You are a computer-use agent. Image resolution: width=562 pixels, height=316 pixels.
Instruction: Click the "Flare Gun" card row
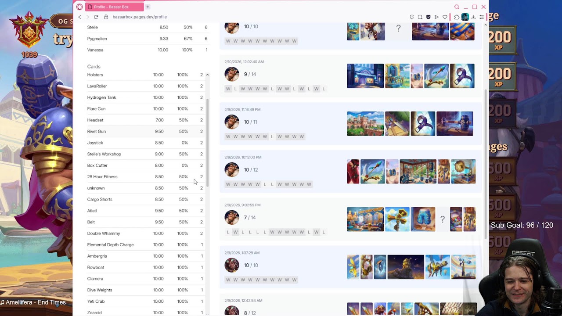point(145,109)
